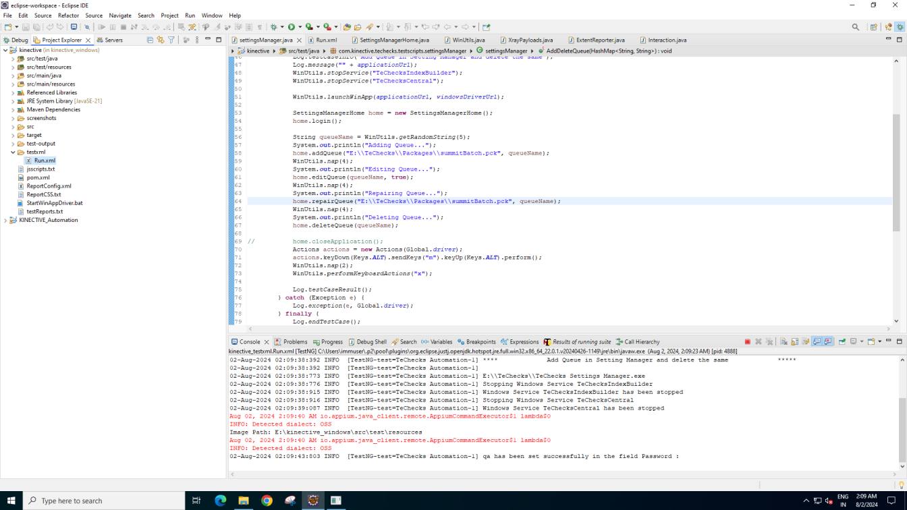Select pom.xml in Project Explorer
This screenshot has height=510, width=907.
coord(38,177)
